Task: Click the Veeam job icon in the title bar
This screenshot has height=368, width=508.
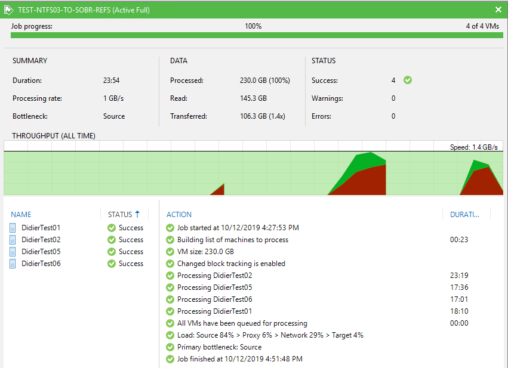Action: [8, 10]
